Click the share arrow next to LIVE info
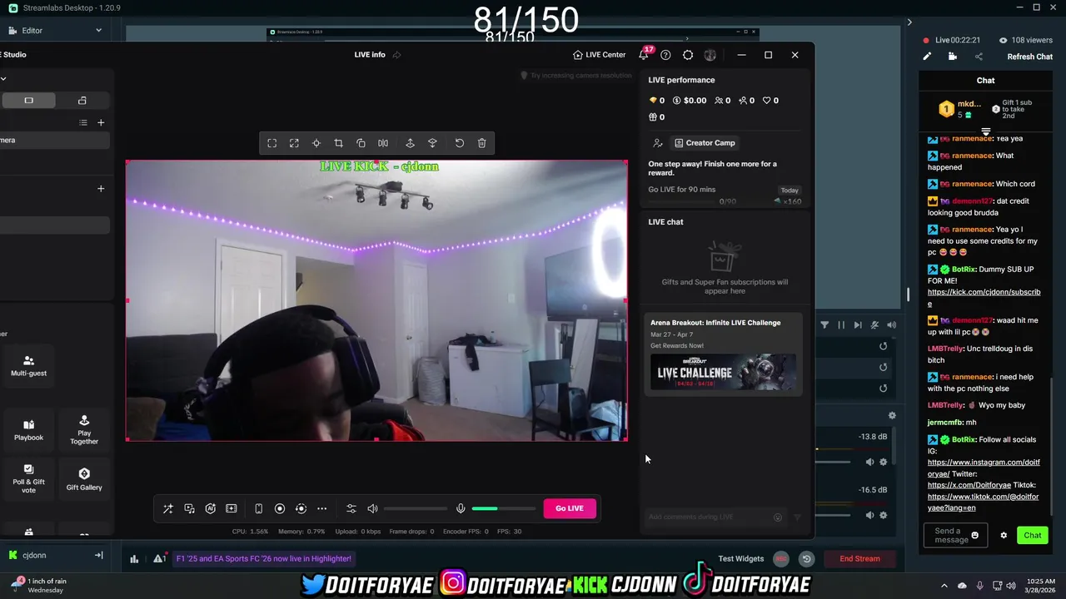The height and width of the screenshot is (599, 1066). pos(396,55)
